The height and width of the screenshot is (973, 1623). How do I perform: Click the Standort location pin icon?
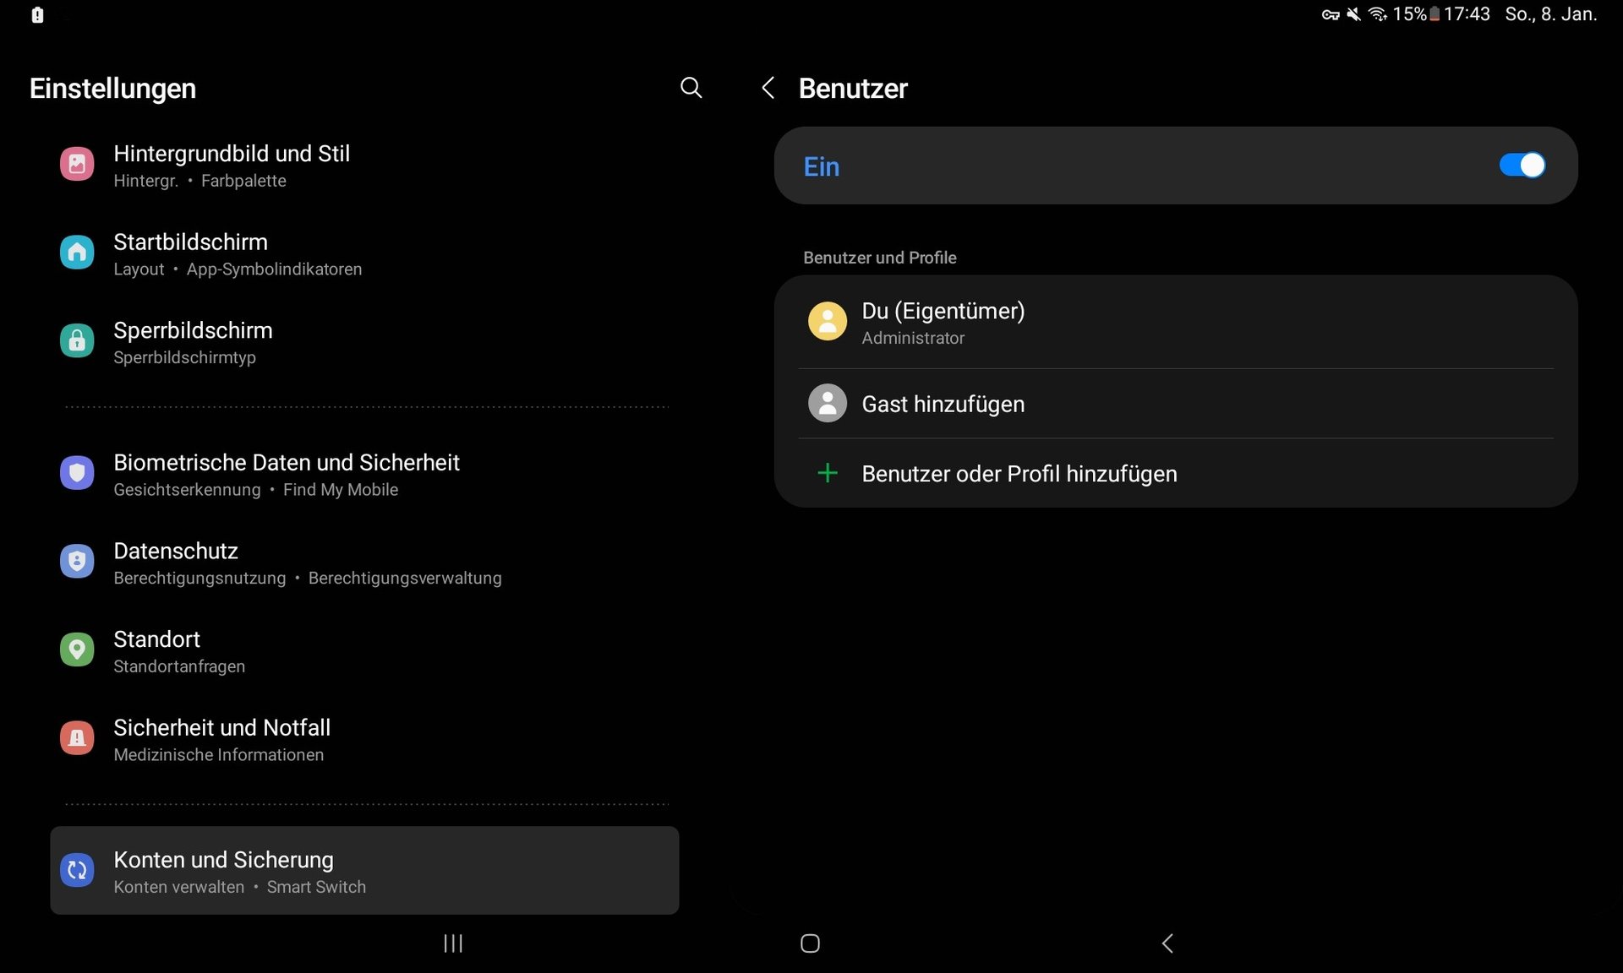[x=77, y=650]
